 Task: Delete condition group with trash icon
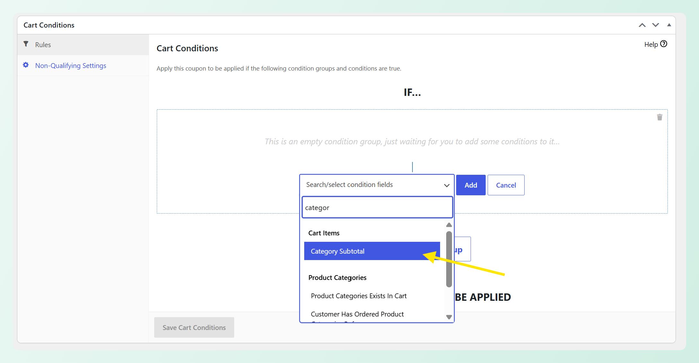(x=659, y=117)
